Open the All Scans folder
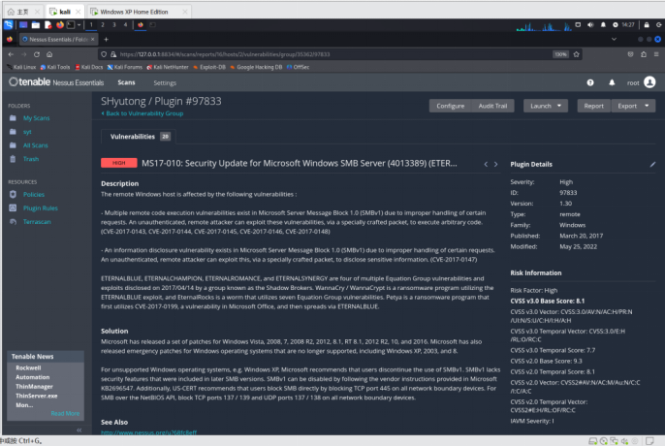Image resolution: width=665 pixels, height=446 pixels. [36, 145]
